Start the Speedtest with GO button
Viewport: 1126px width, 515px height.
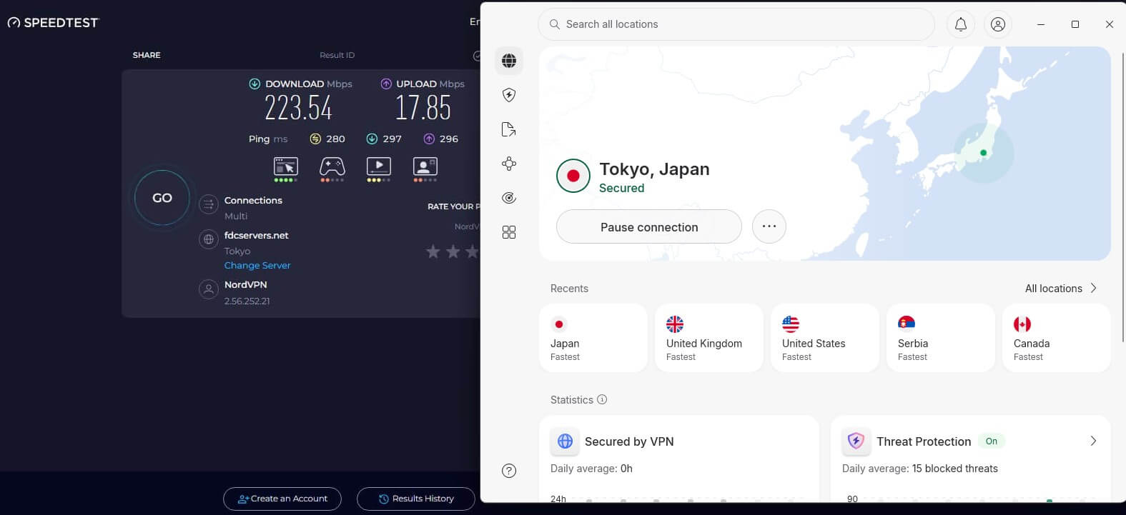[162, 198]
